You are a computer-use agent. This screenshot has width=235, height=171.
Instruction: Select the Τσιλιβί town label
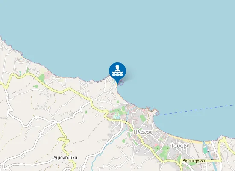click(x=179, y=146)
